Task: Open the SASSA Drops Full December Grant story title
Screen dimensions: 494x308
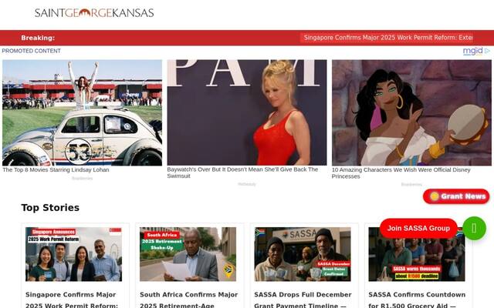Action: coord(303,300)
